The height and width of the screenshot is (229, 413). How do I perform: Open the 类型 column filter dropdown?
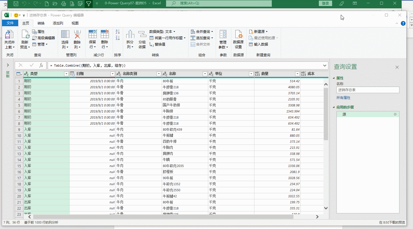(x=66, y=74)
